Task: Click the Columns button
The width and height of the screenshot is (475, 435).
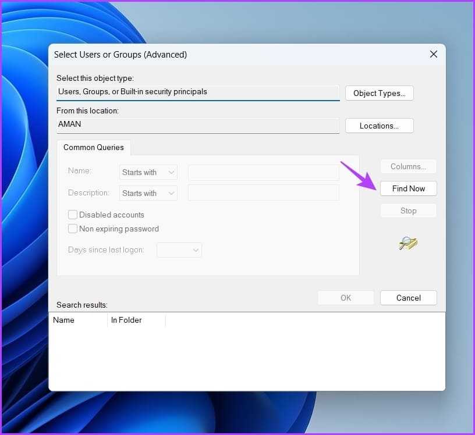Action: [x=408, y=166]
